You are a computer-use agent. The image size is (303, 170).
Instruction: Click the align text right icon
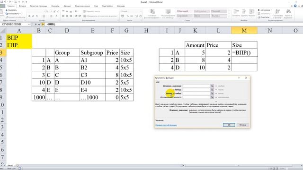point(71,16)
